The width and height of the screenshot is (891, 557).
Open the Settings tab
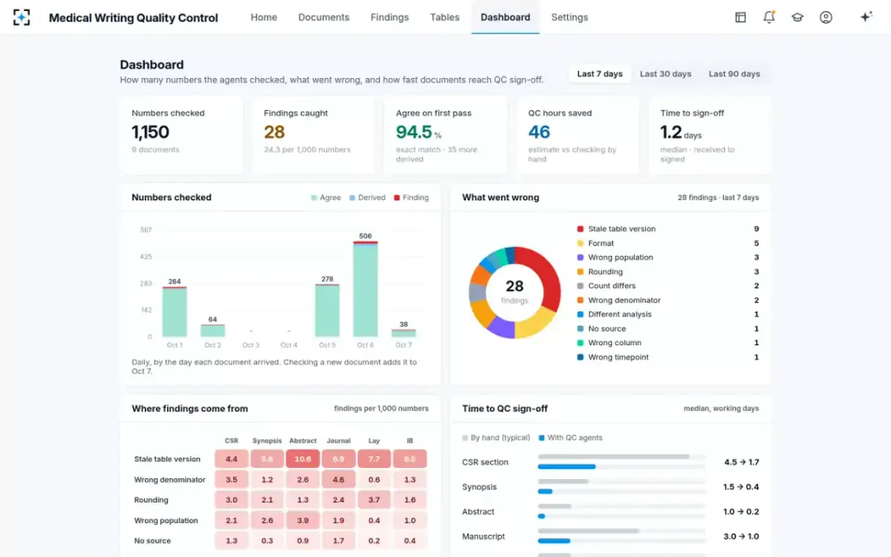[x=569, y=17]
